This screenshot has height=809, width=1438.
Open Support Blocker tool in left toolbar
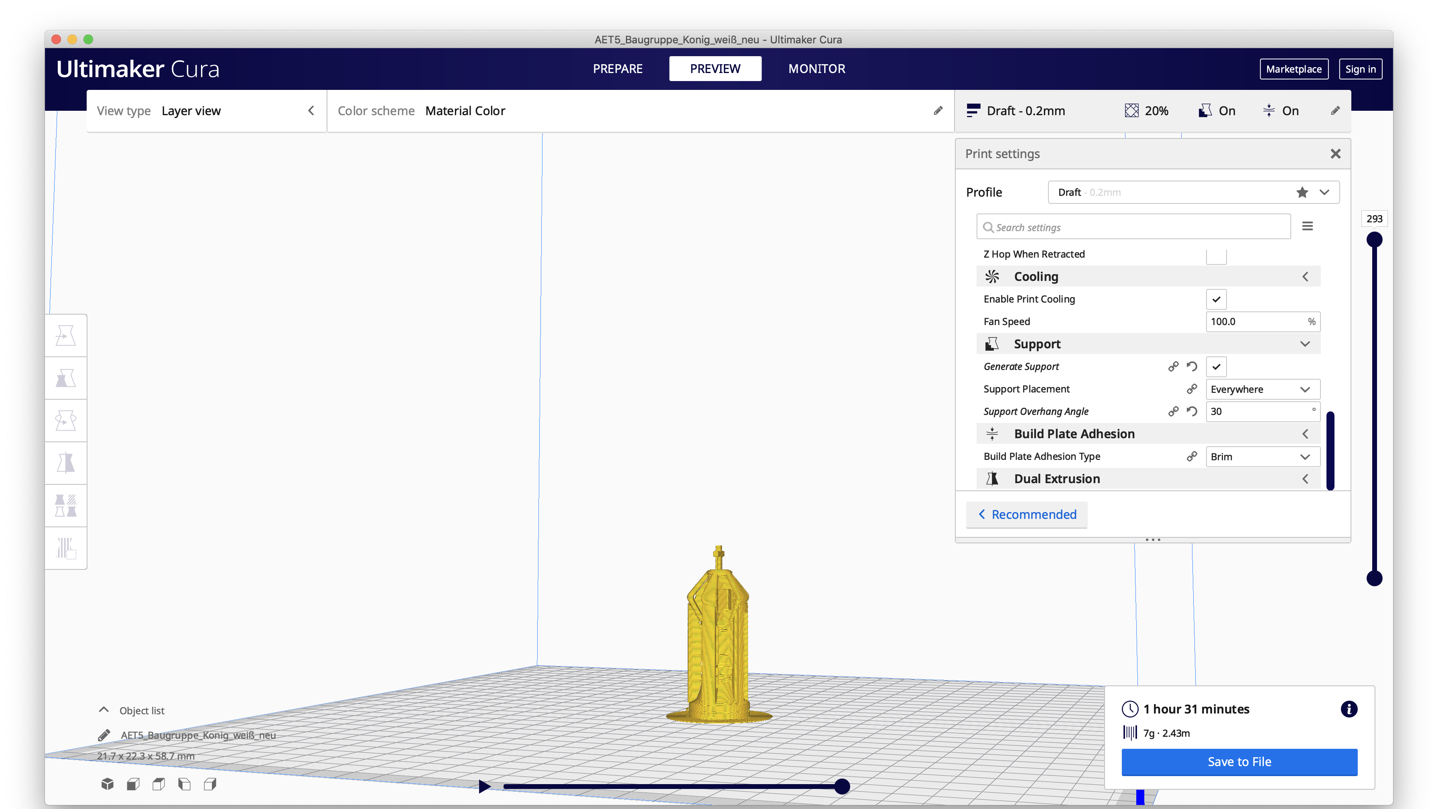66,548
